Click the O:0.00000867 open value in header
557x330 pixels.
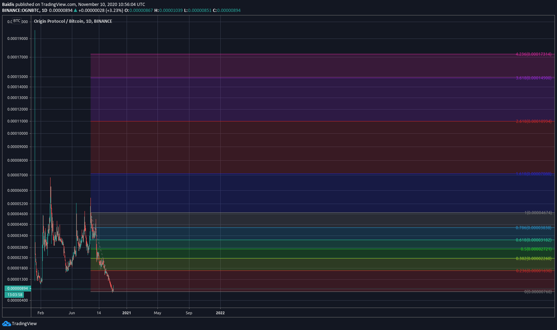point(139,10)
